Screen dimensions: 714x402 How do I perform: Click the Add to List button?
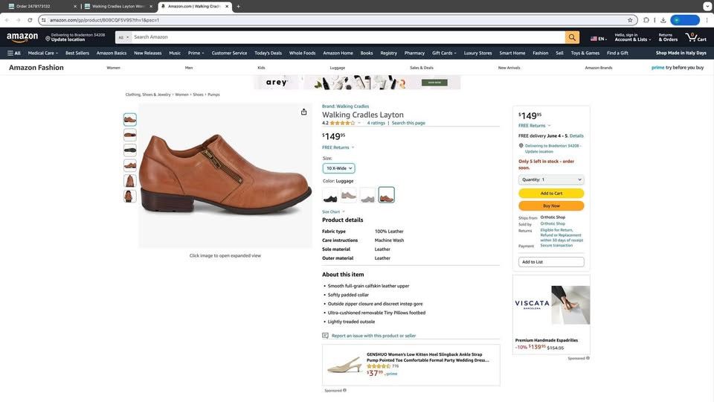pyautogui.click(x=551, y=262)
